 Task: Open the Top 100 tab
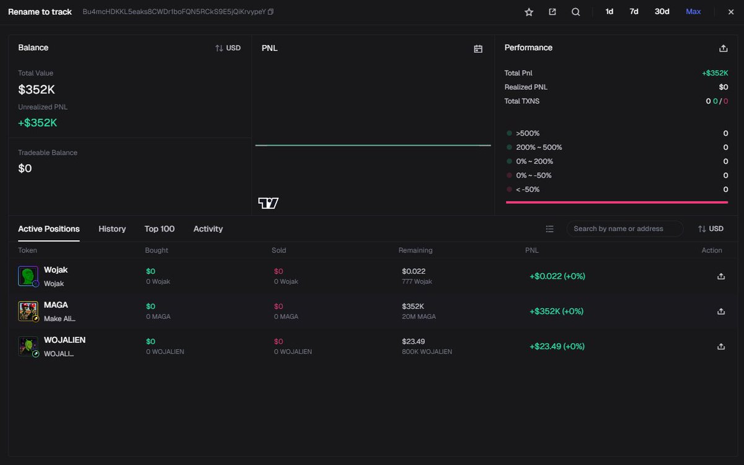(159, 228)
